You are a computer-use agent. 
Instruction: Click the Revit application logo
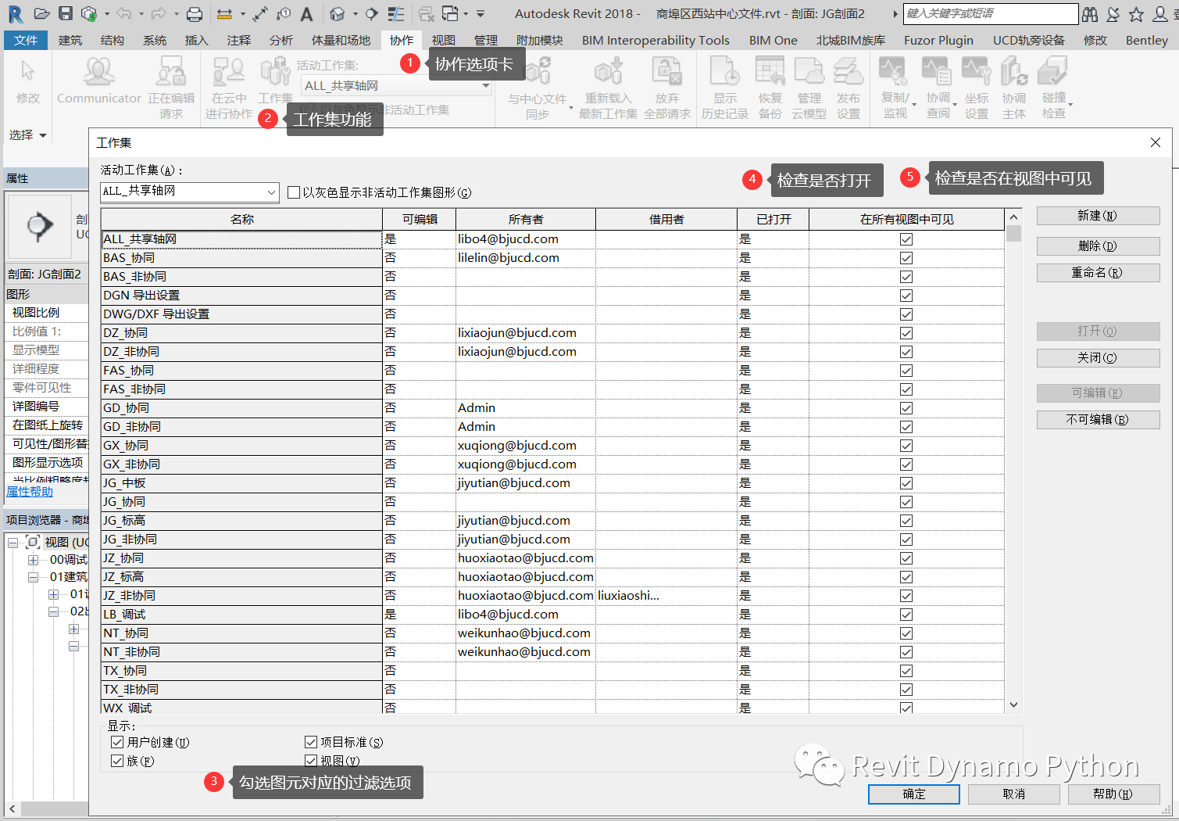point(15,13)
